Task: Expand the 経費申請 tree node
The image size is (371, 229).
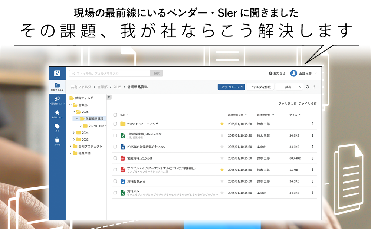Action: 70,153
